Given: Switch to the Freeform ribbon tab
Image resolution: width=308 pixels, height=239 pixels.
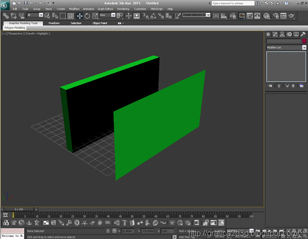Looking at the screenshot, I should pos(54,23).
